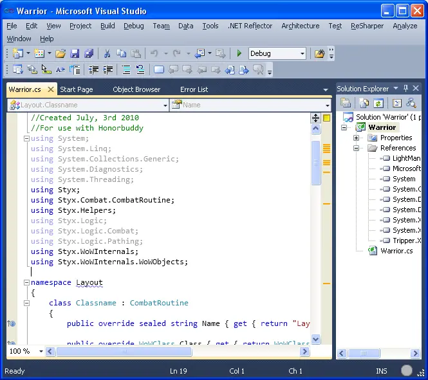Click the Navigate Backward icon
This screenshot has width=428, height=380.
point(200,53)
